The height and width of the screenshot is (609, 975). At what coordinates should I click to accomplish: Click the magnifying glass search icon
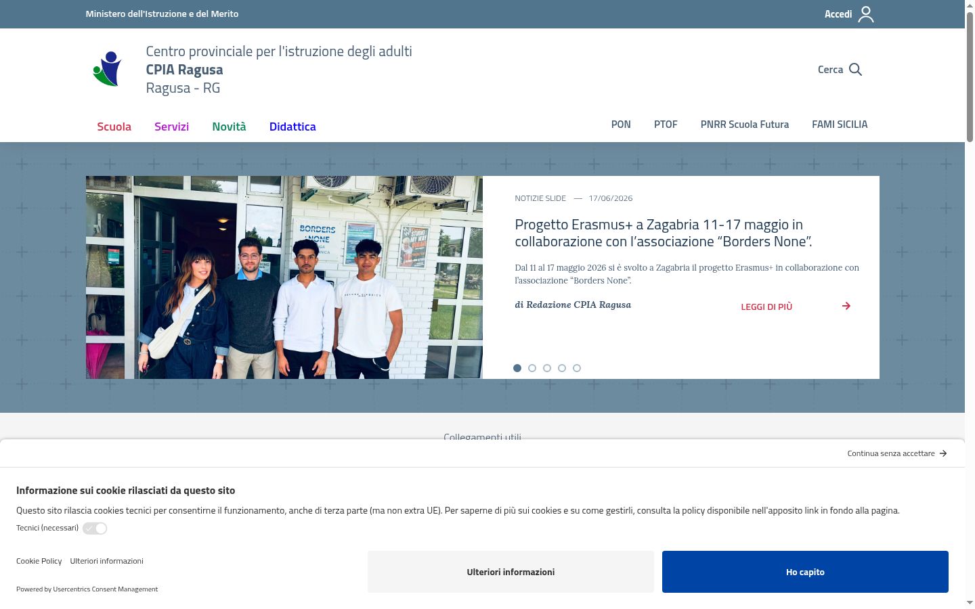coord(855,70)
